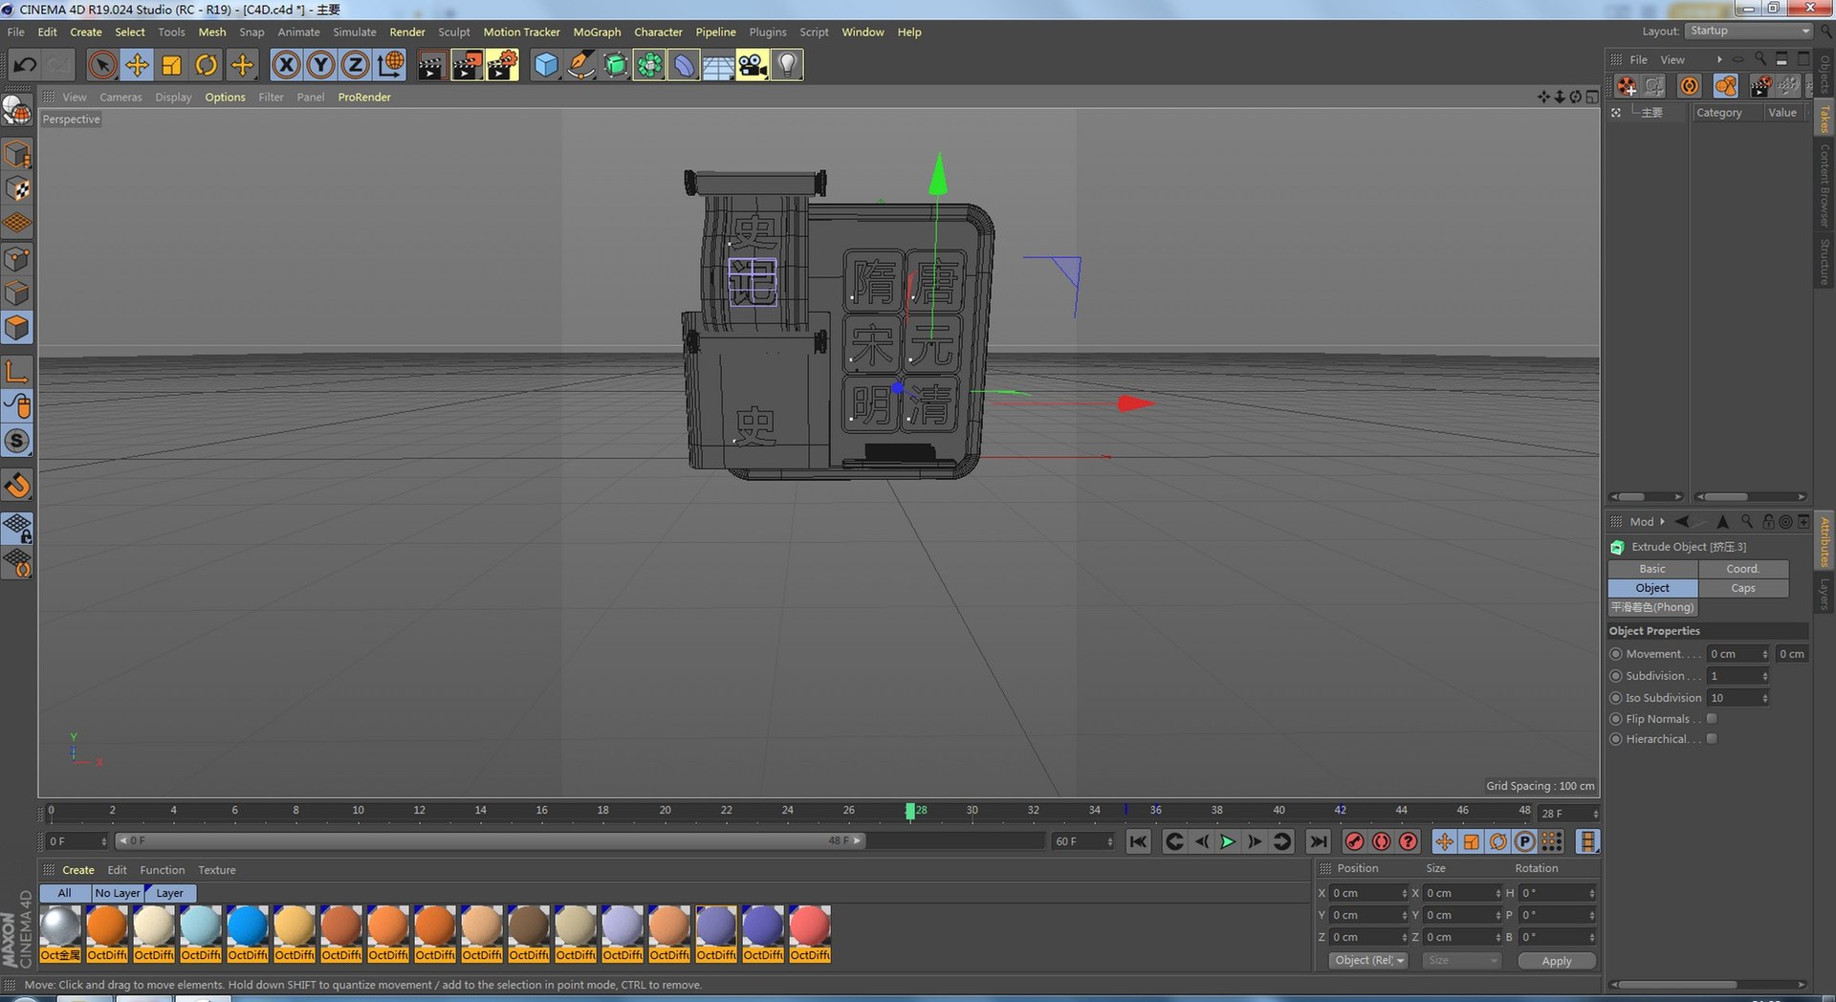
Task: Select the blue OctDiffuse material swatch
Action: 248,934
